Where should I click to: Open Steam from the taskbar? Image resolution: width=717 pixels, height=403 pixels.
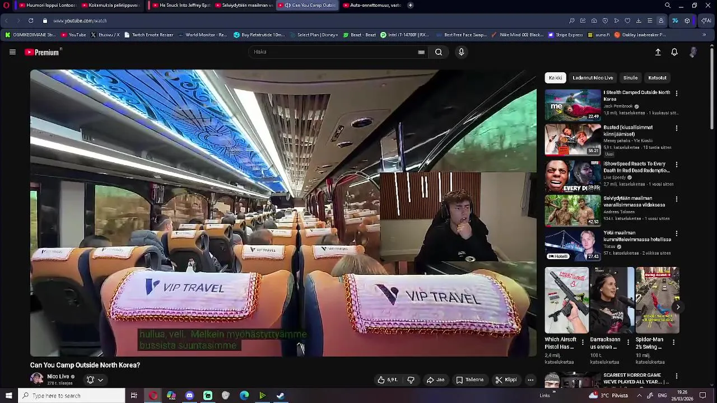click(281, 396)
